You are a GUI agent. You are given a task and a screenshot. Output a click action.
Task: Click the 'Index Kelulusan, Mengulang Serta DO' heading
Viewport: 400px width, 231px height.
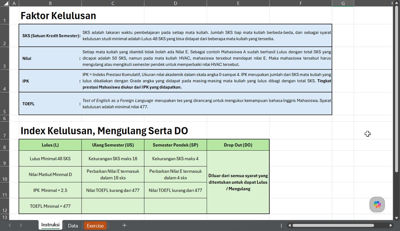tap(104, 131)
